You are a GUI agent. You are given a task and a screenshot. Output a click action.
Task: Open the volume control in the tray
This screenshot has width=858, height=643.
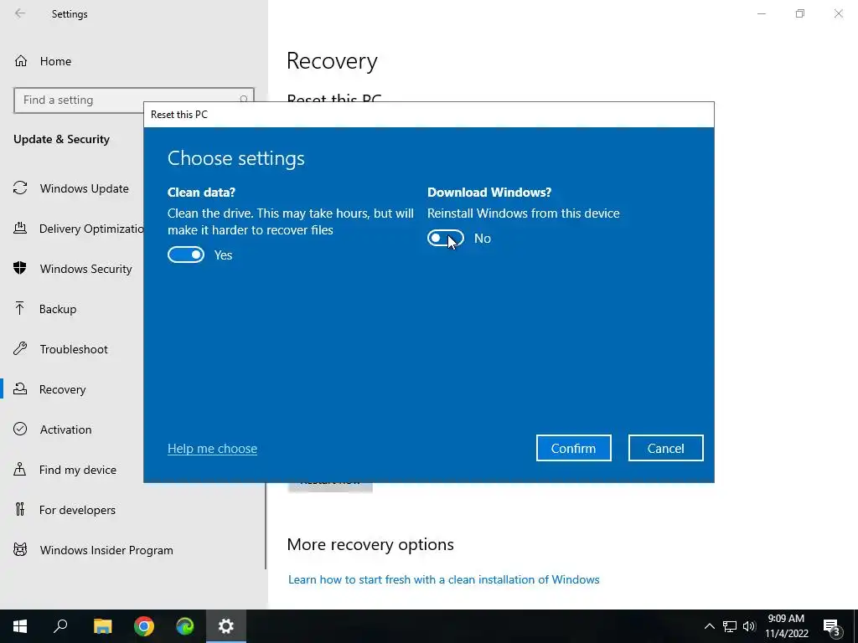click(749, 626)
